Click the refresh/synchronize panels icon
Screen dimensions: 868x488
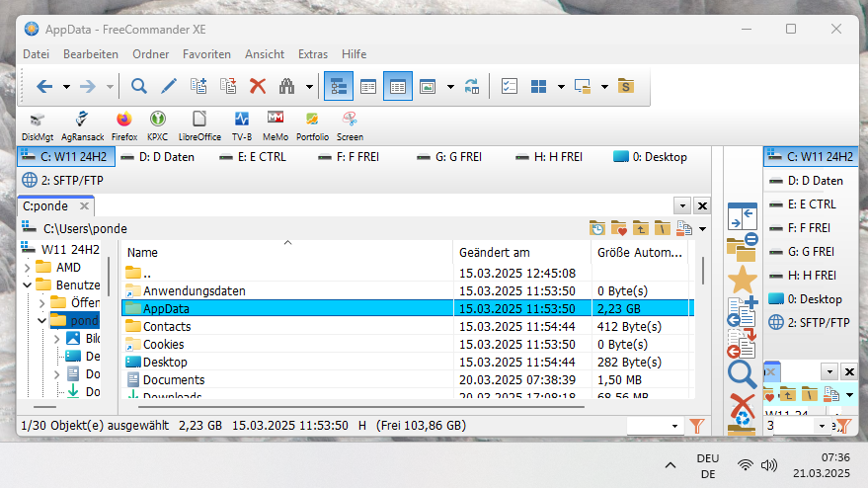(472, 86)
